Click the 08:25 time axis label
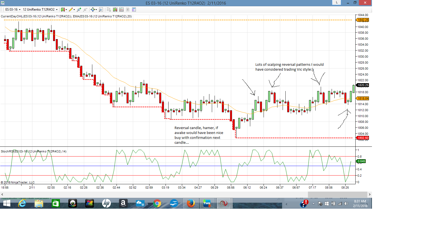 tap(345, 187)
